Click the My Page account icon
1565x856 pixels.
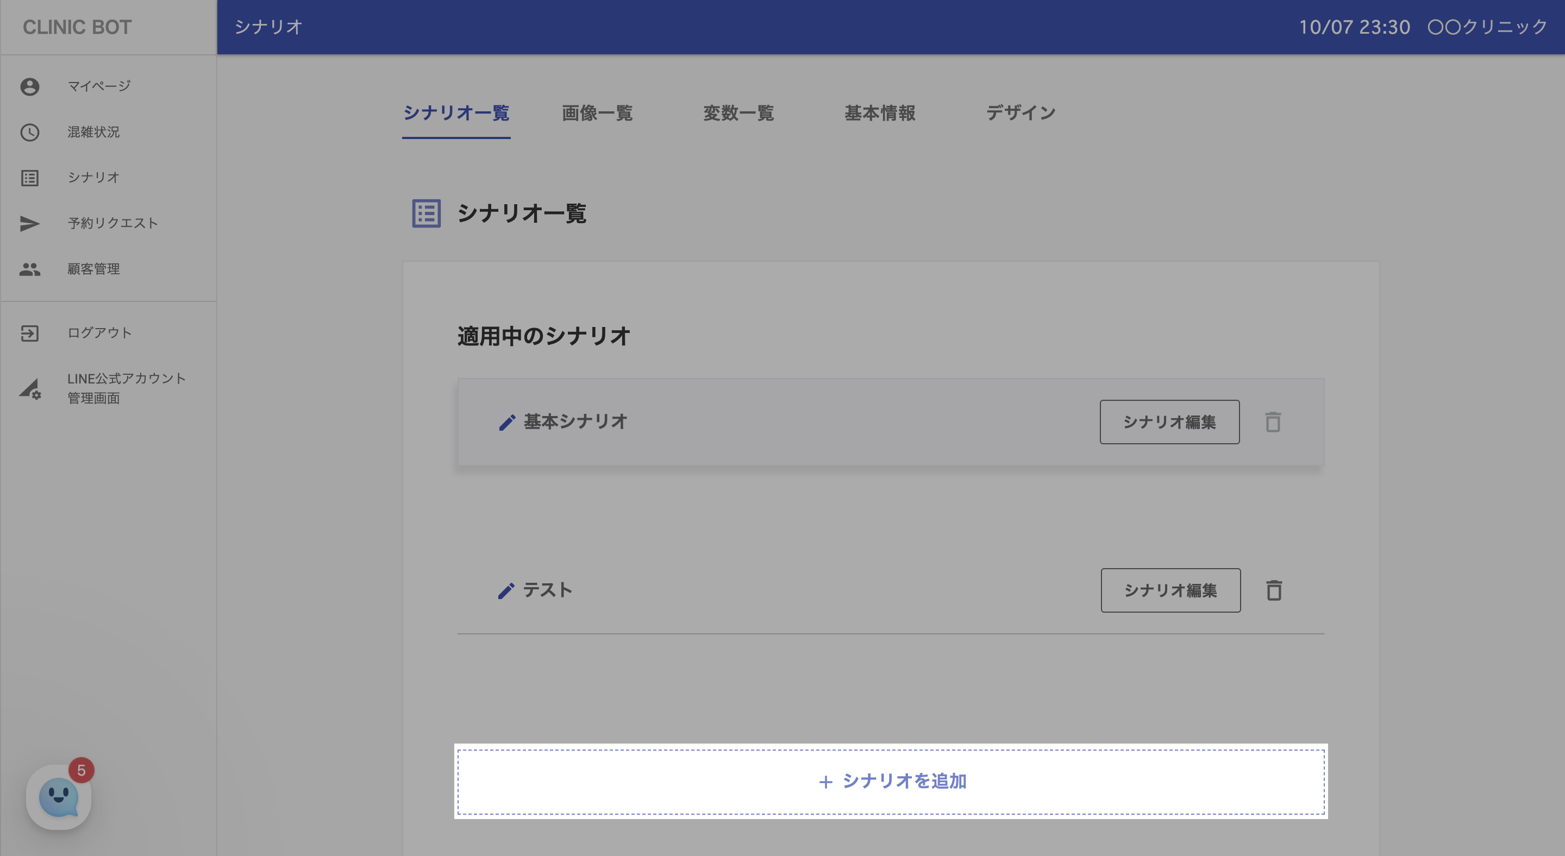click(30, 87)
